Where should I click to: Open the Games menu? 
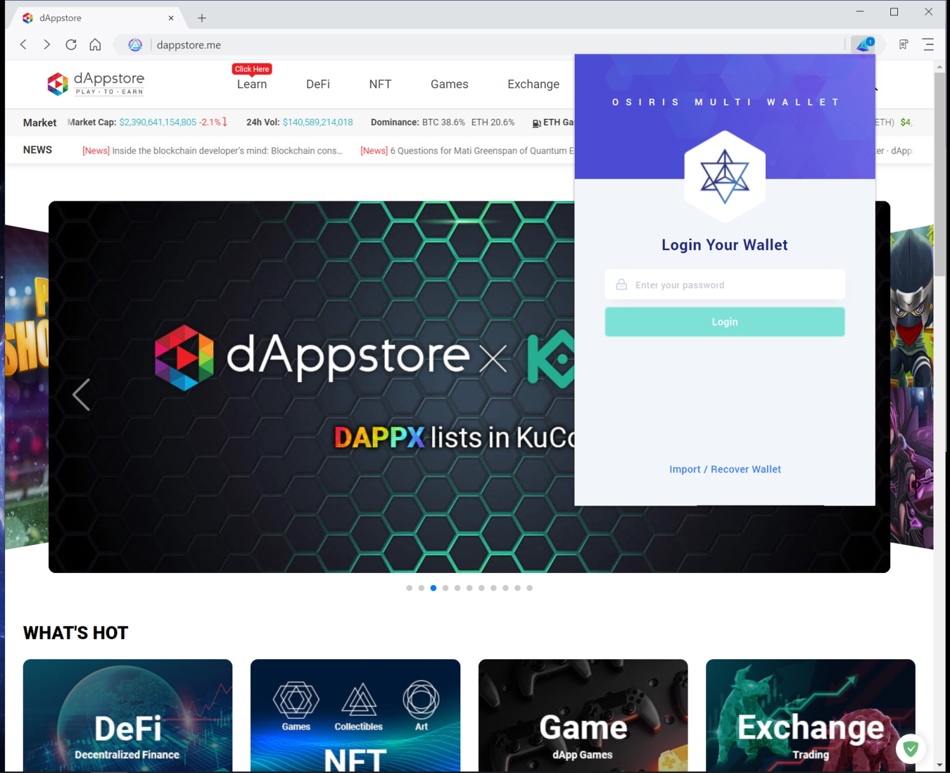(450, 84)
